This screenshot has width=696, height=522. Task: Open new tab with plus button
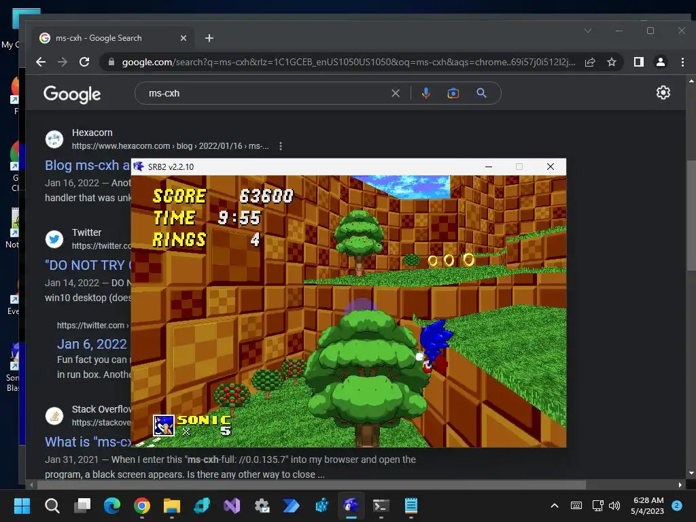pyautogui.click(x=209, y=38)
